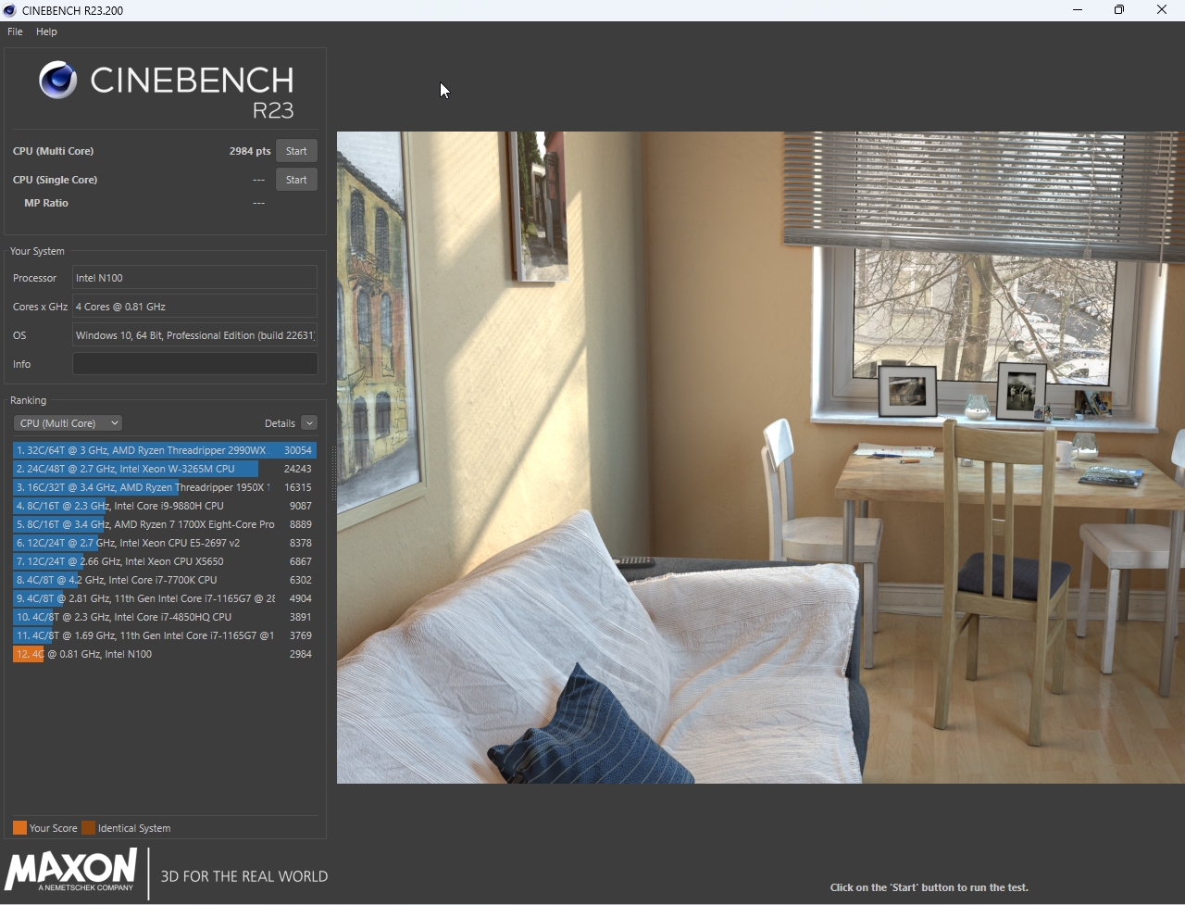
Task: Click the Maxon logo
Action: tap(71, 871)
